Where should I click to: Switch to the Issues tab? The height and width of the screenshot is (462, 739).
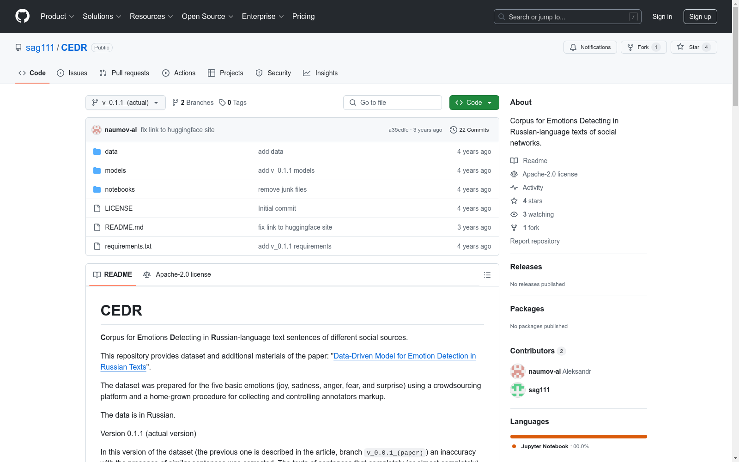[x=72, y=73]
